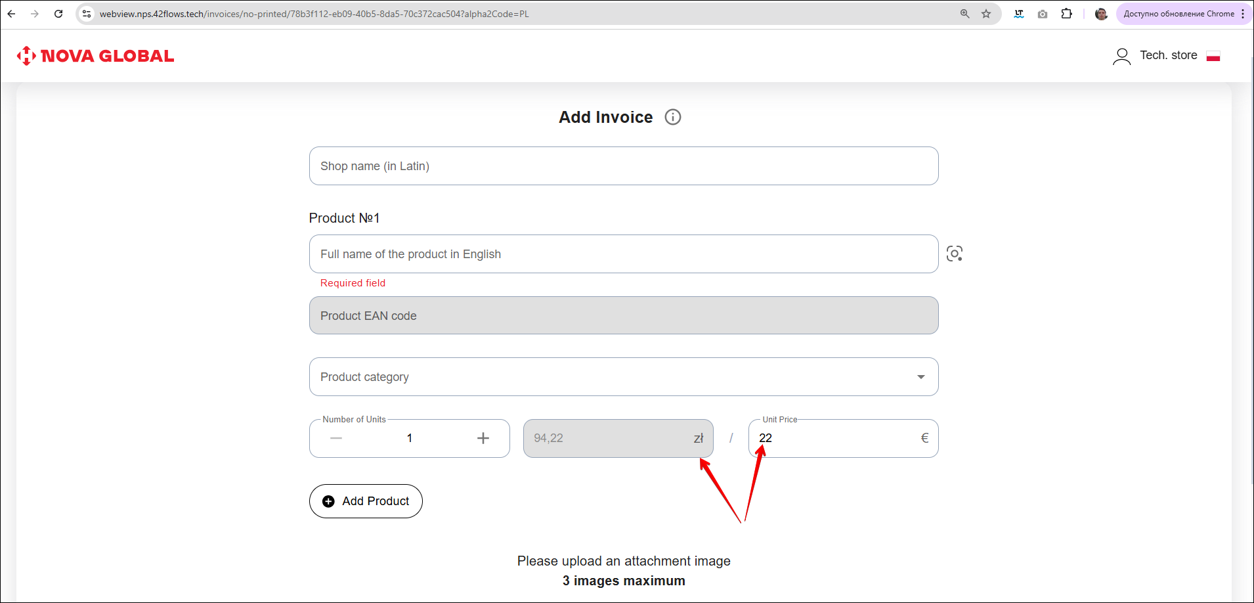This screenshot has width=1254, height=603.
Task: Click the Chrome update available button
Action: 1178,14
